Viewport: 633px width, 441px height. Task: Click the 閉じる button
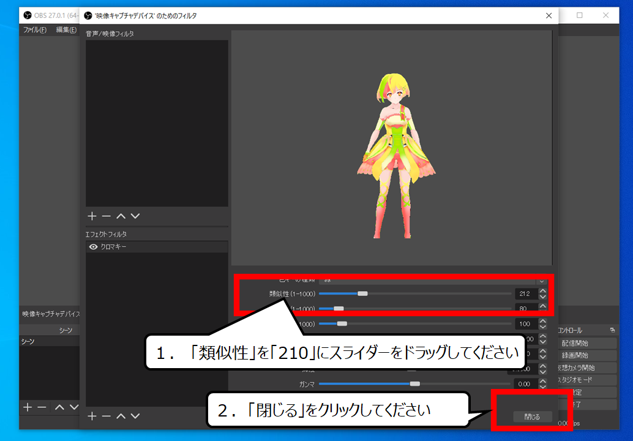pos(533,417)
